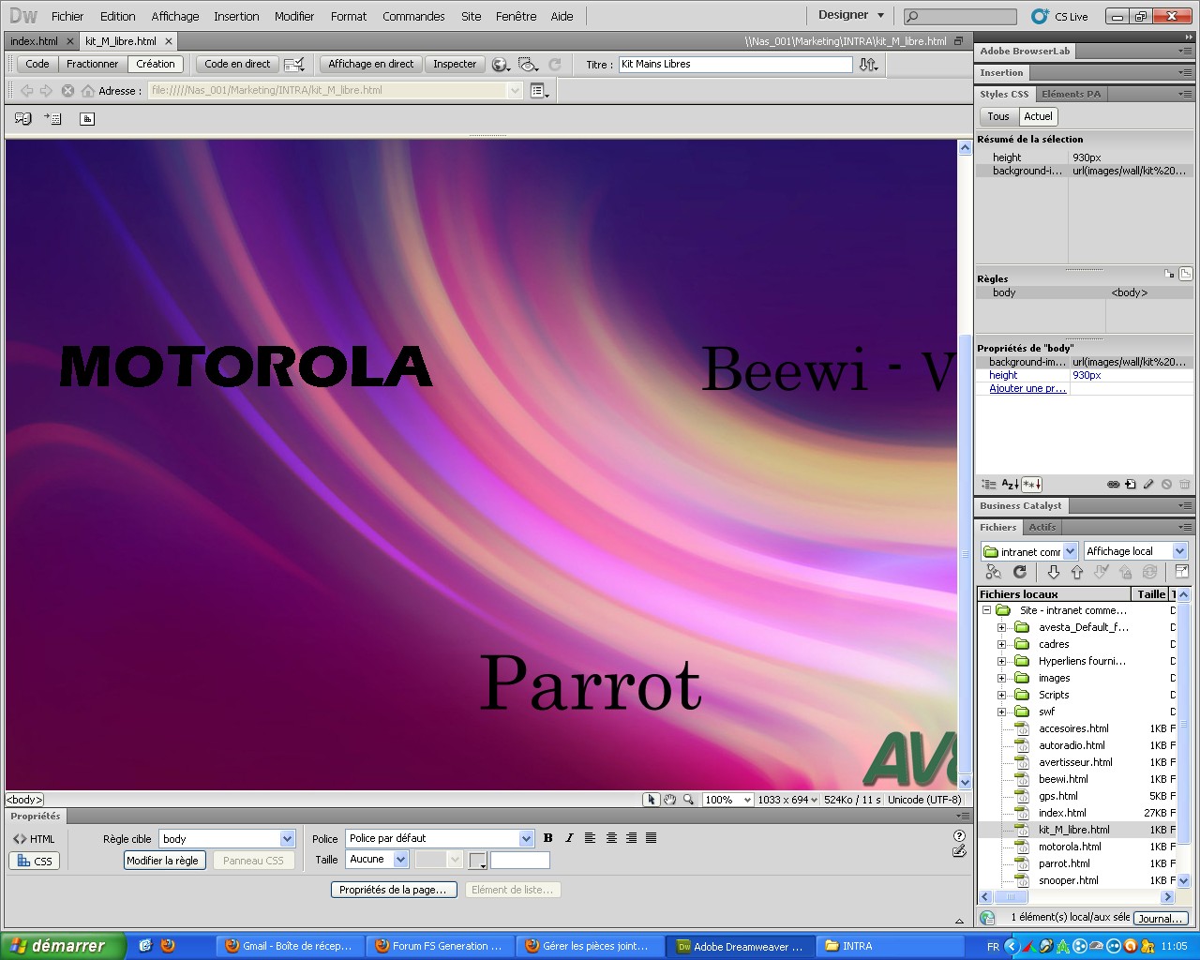Open the Eléments PA tab
Viewport: 1200px width, 960px height.
click(x=1072, y=95)
